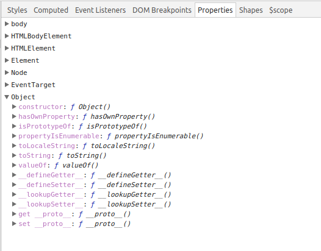Open the Computed tab
Screen dimensions: 321x251
[x=51, y=10]
